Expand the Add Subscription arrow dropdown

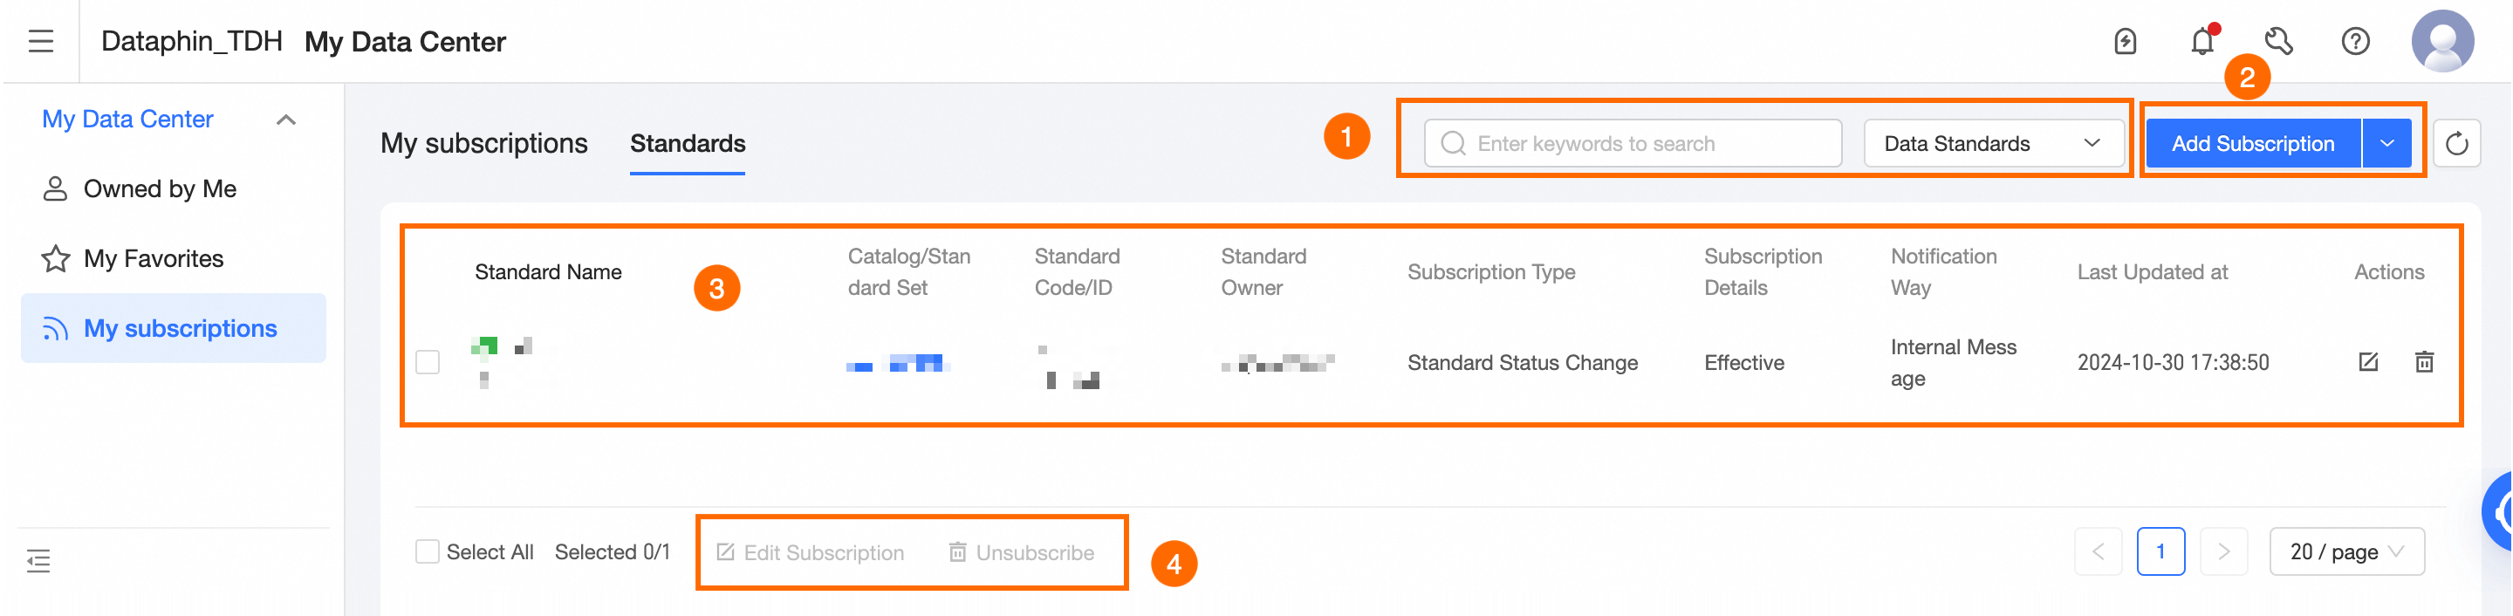2386,143
